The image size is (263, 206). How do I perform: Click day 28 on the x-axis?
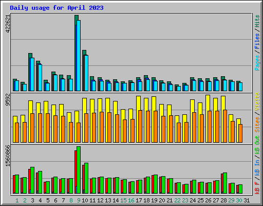click(223, 200)
